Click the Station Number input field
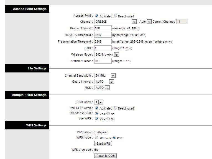 [103, 61]
